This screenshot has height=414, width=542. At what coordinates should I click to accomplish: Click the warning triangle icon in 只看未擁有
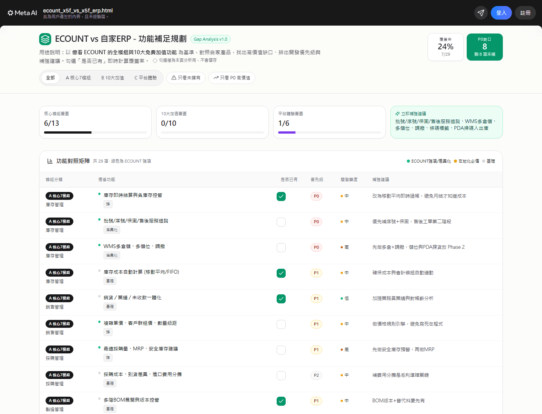pos(174,78)
